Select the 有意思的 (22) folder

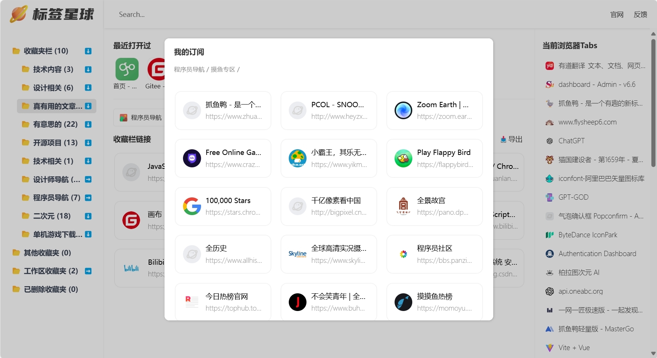point(55,124)
